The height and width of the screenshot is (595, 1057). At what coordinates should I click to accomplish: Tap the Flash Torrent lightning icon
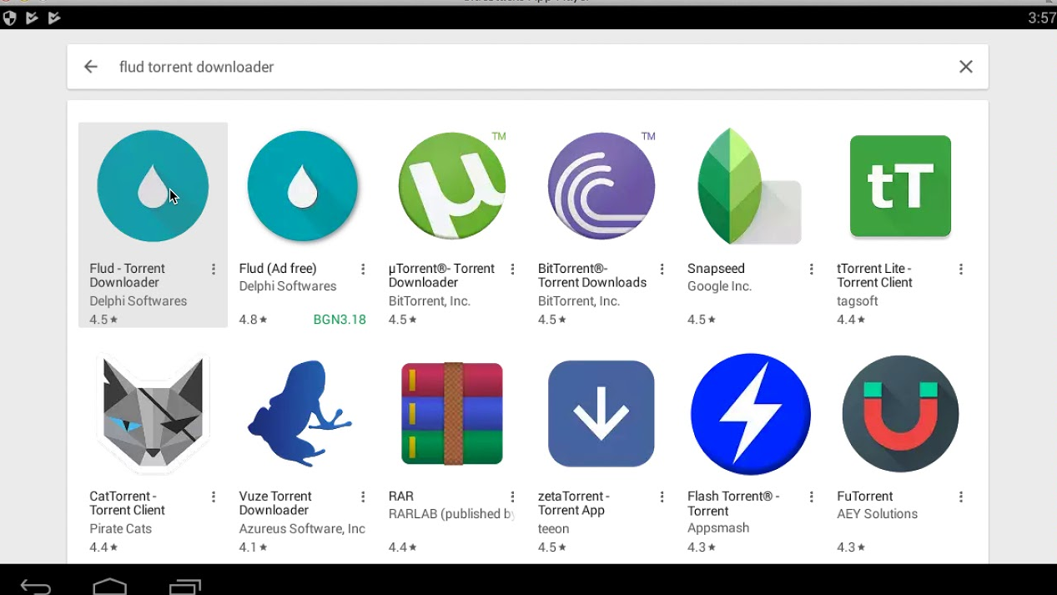point(751,414)
